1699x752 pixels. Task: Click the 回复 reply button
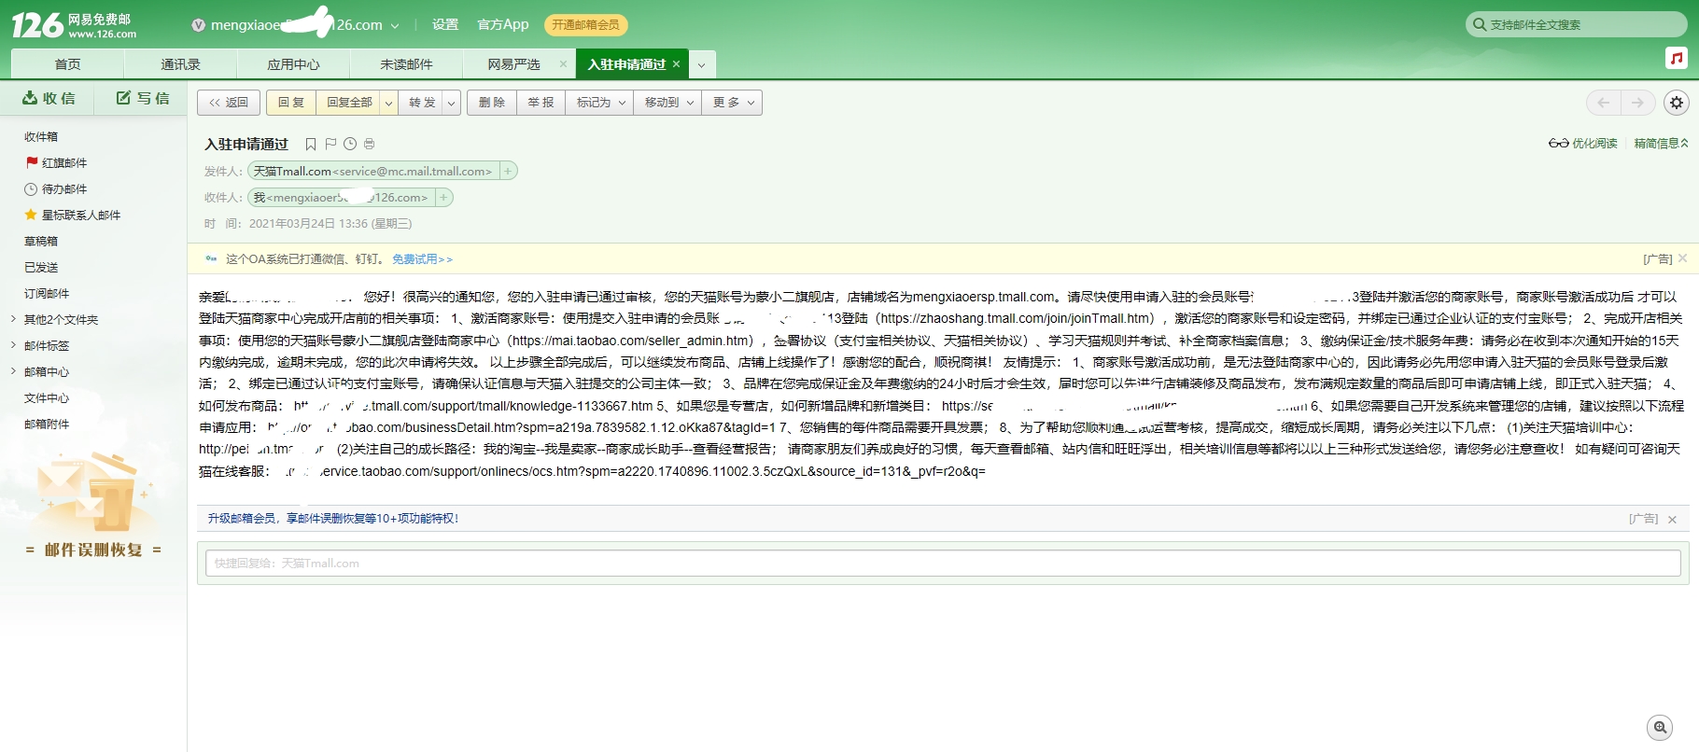coord(291,103)
